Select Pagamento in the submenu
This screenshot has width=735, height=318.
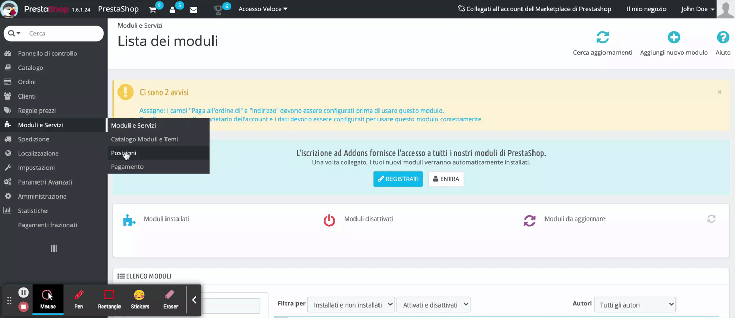(158, 167)
